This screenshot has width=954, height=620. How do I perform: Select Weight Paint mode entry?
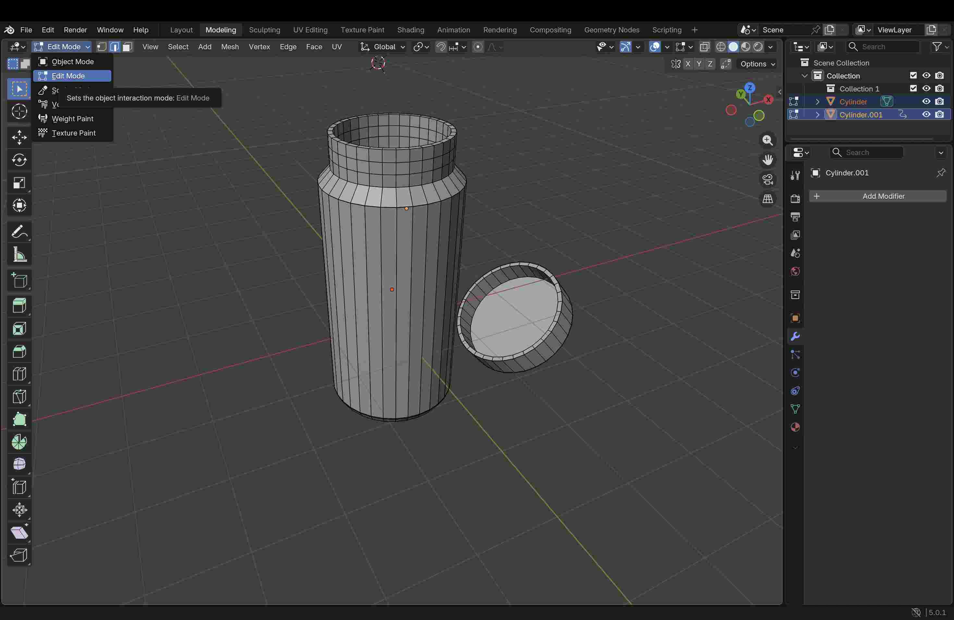[73, 119]
